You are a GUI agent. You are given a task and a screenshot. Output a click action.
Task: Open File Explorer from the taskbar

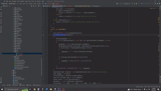tap(51, 89)
